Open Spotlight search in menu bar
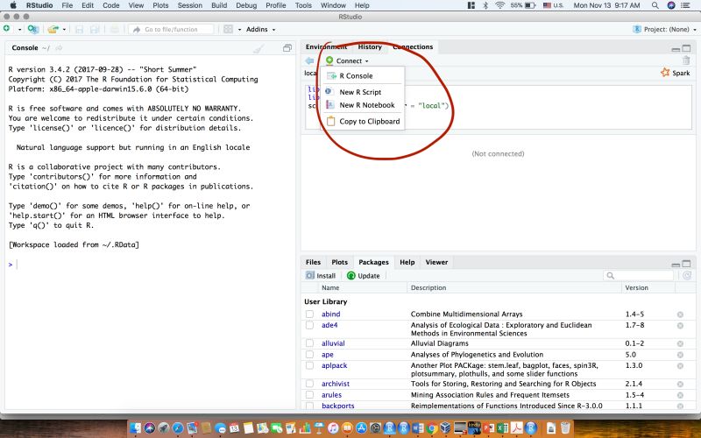 point(655,5)
